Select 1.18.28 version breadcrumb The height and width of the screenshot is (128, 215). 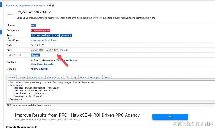pos(50,6)
